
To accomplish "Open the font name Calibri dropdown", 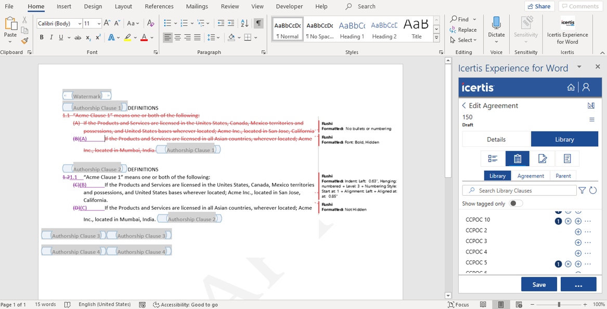I will coord(80,24).
